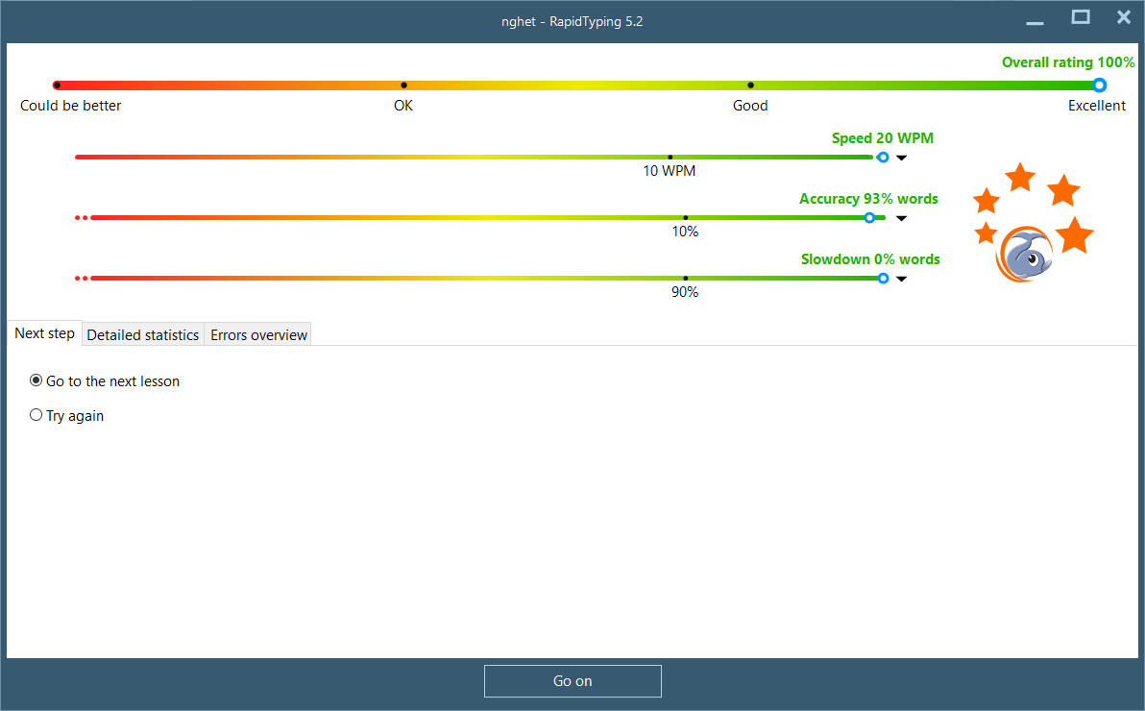Click the Accuracy slider's blue handle
Viewport: 1145px width, 711px height.
pyautogui.click(x=869, y=217)
